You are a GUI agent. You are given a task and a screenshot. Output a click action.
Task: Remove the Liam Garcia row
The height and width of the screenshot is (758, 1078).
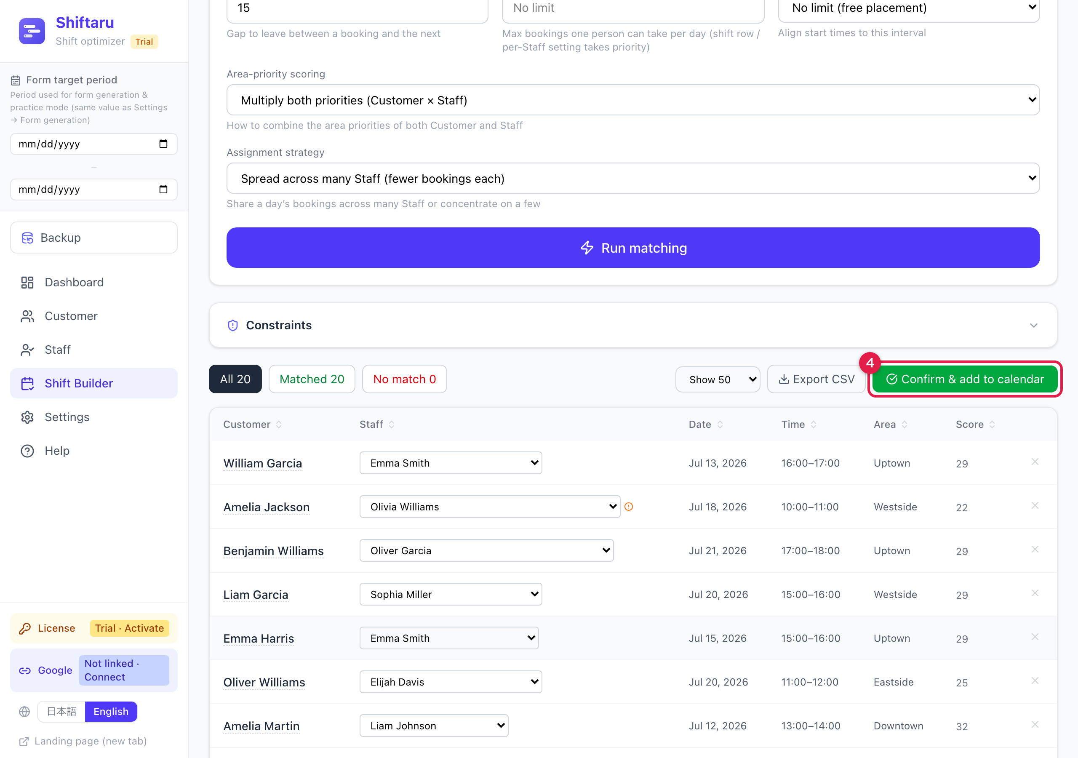[1035, 593]
